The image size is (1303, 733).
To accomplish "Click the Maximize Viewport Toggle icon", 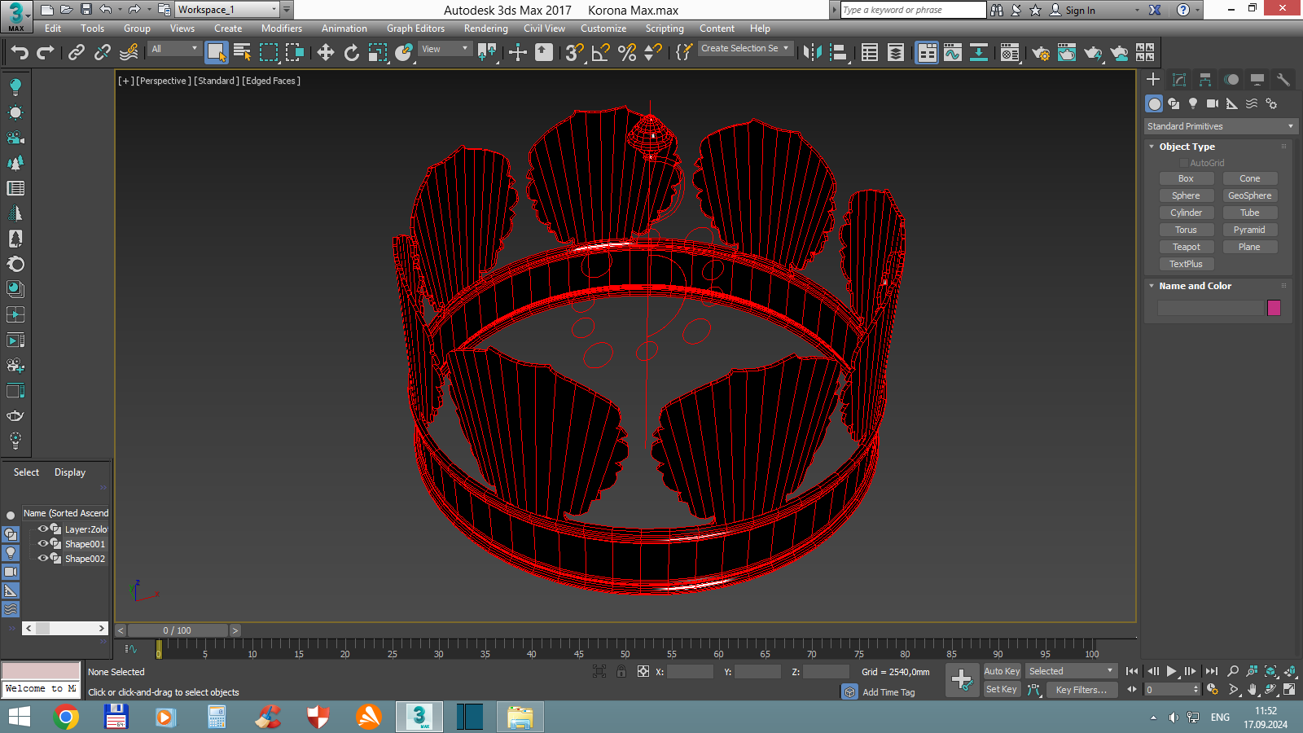I will coord(1290,689).
